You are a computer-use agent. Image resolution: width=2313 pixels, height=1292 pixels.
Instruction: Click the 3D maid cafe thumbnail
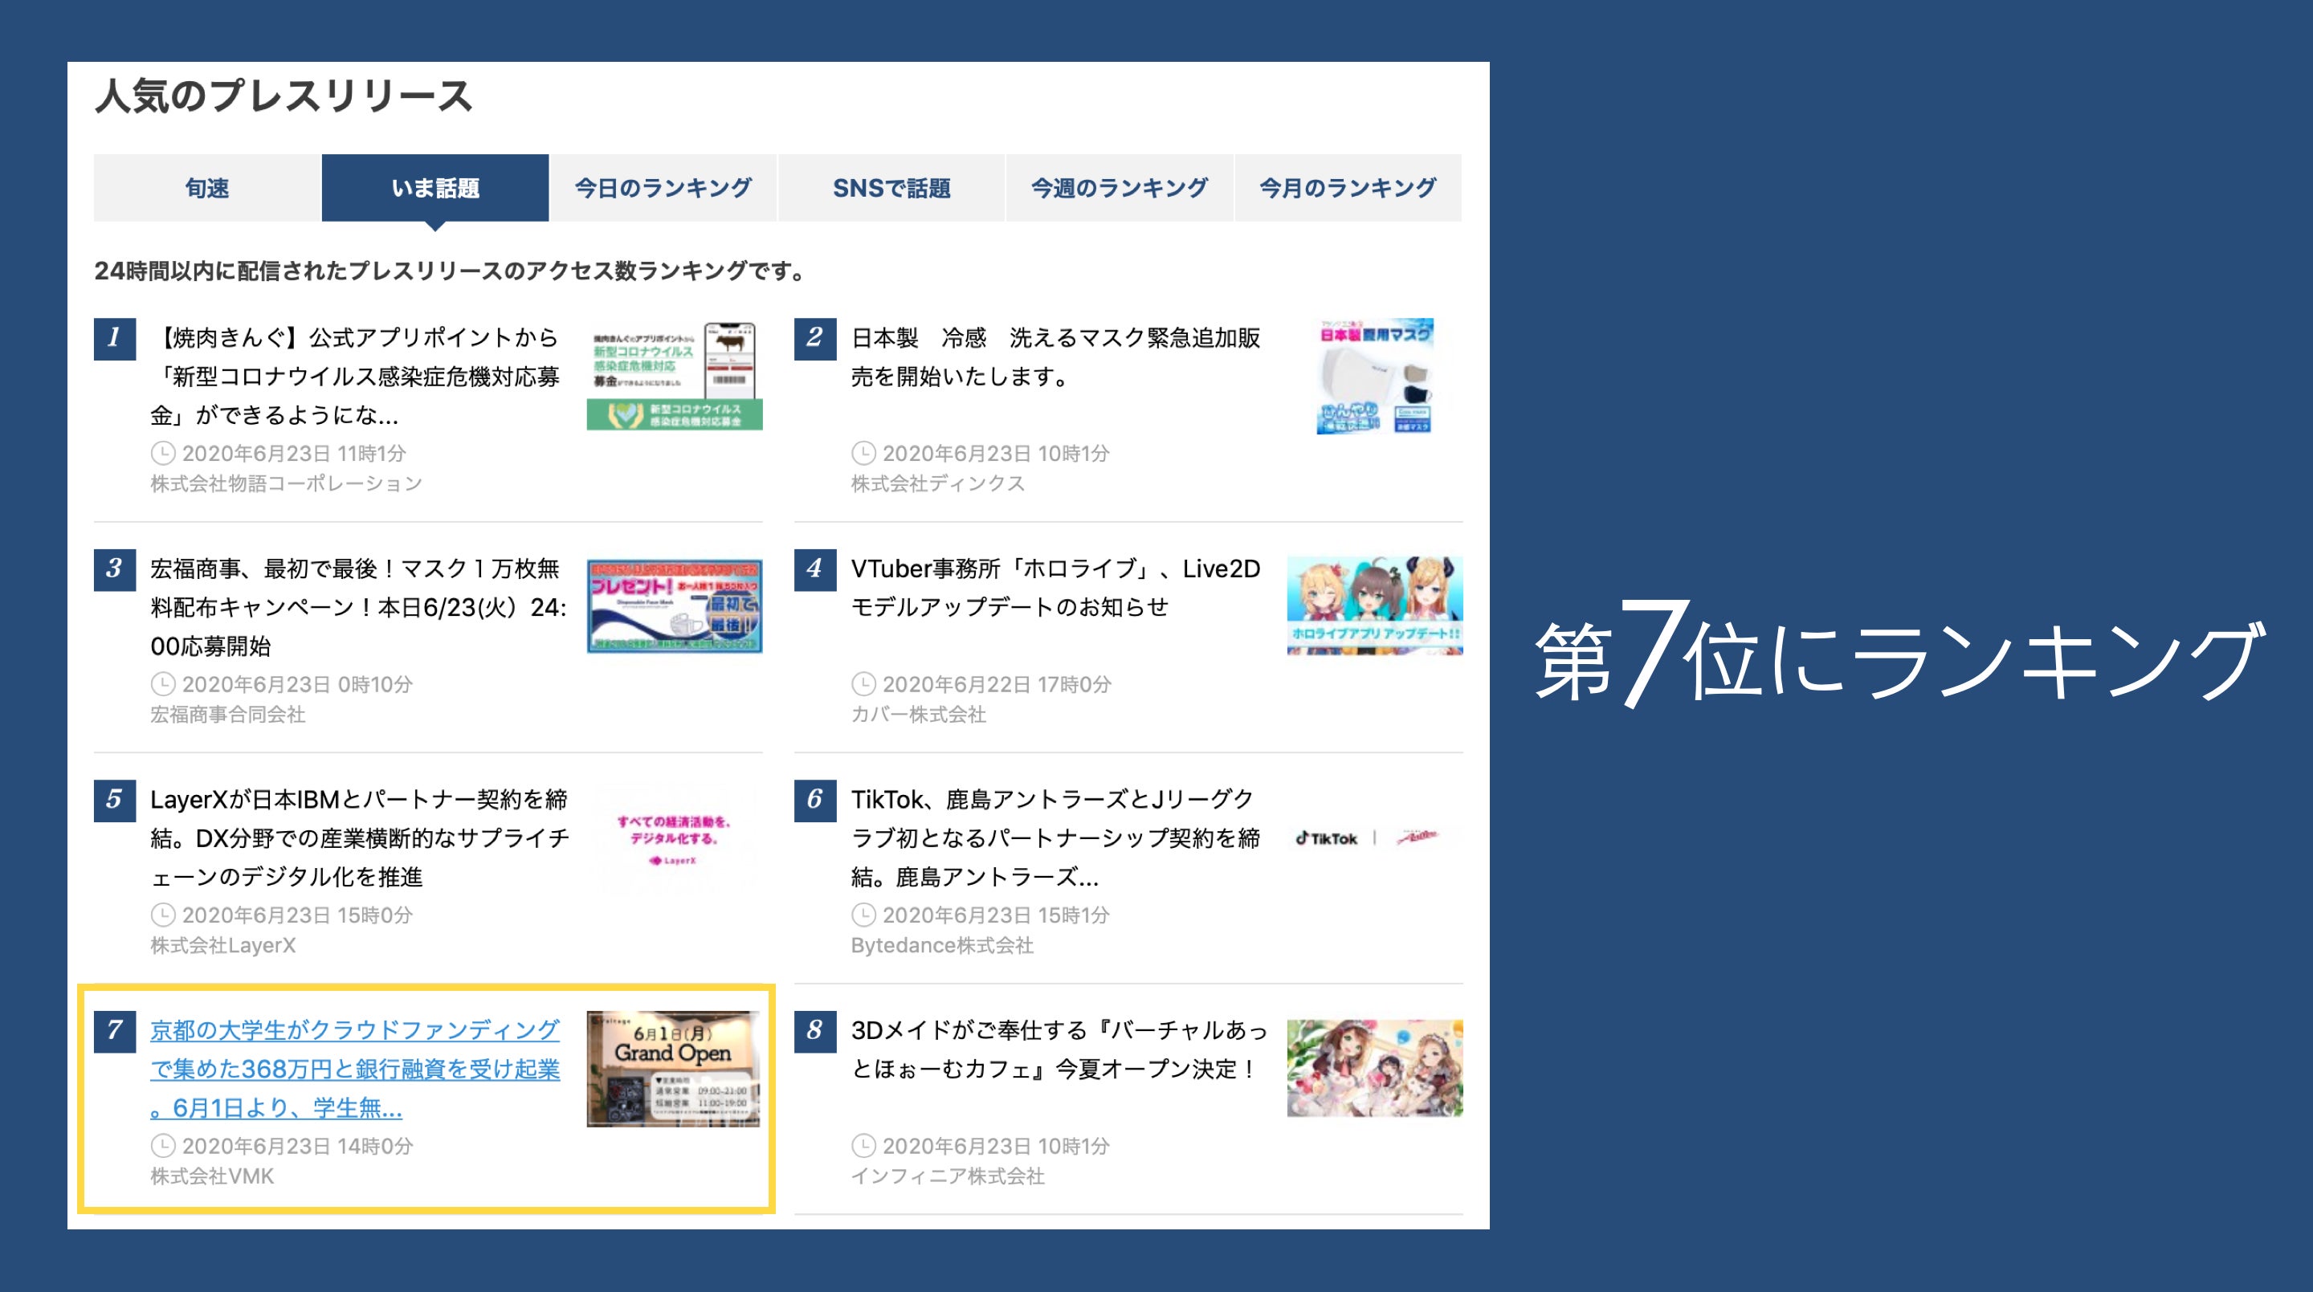click(1374, 1067)
